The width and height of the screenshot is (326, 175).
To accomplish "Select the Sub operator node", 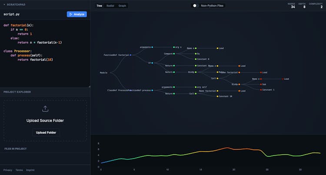I will pyautogui.click(x=261, y=84).
